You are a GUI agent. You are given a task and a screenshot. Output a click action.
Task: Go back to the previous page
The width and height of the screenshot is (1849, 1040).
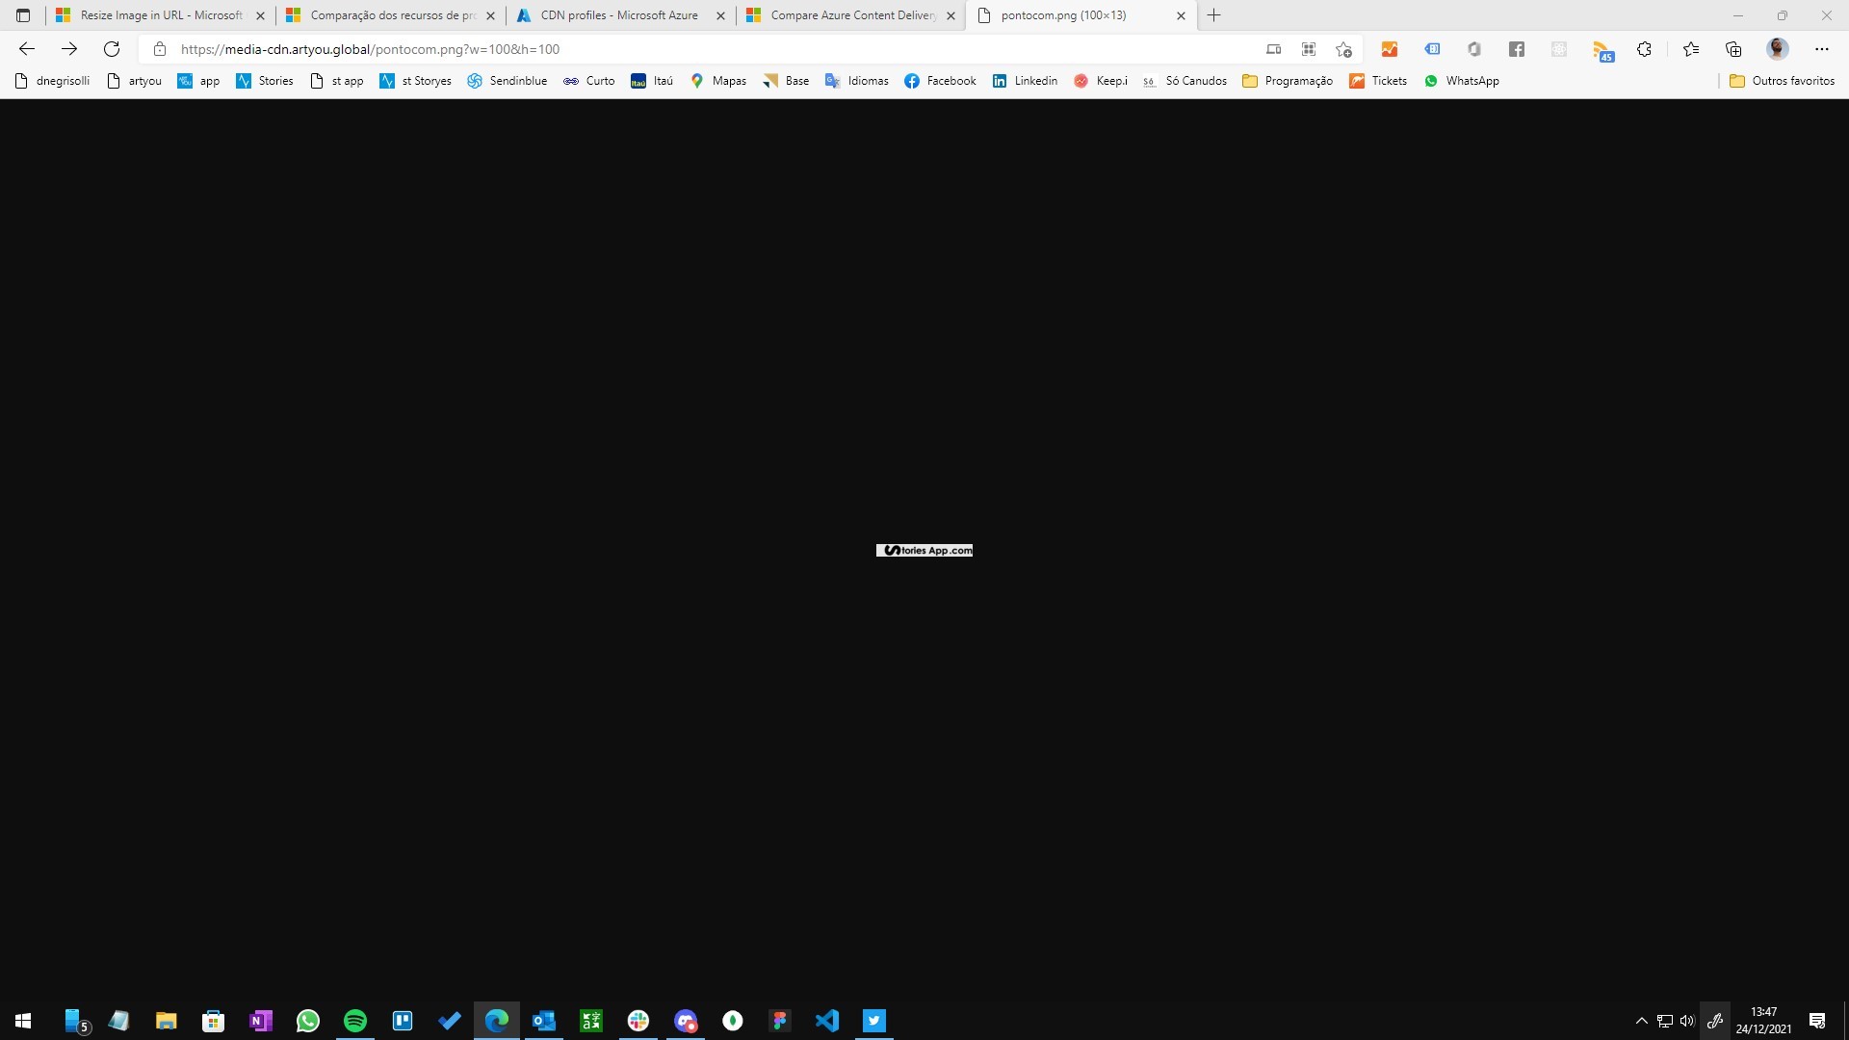tap(27, 49)
